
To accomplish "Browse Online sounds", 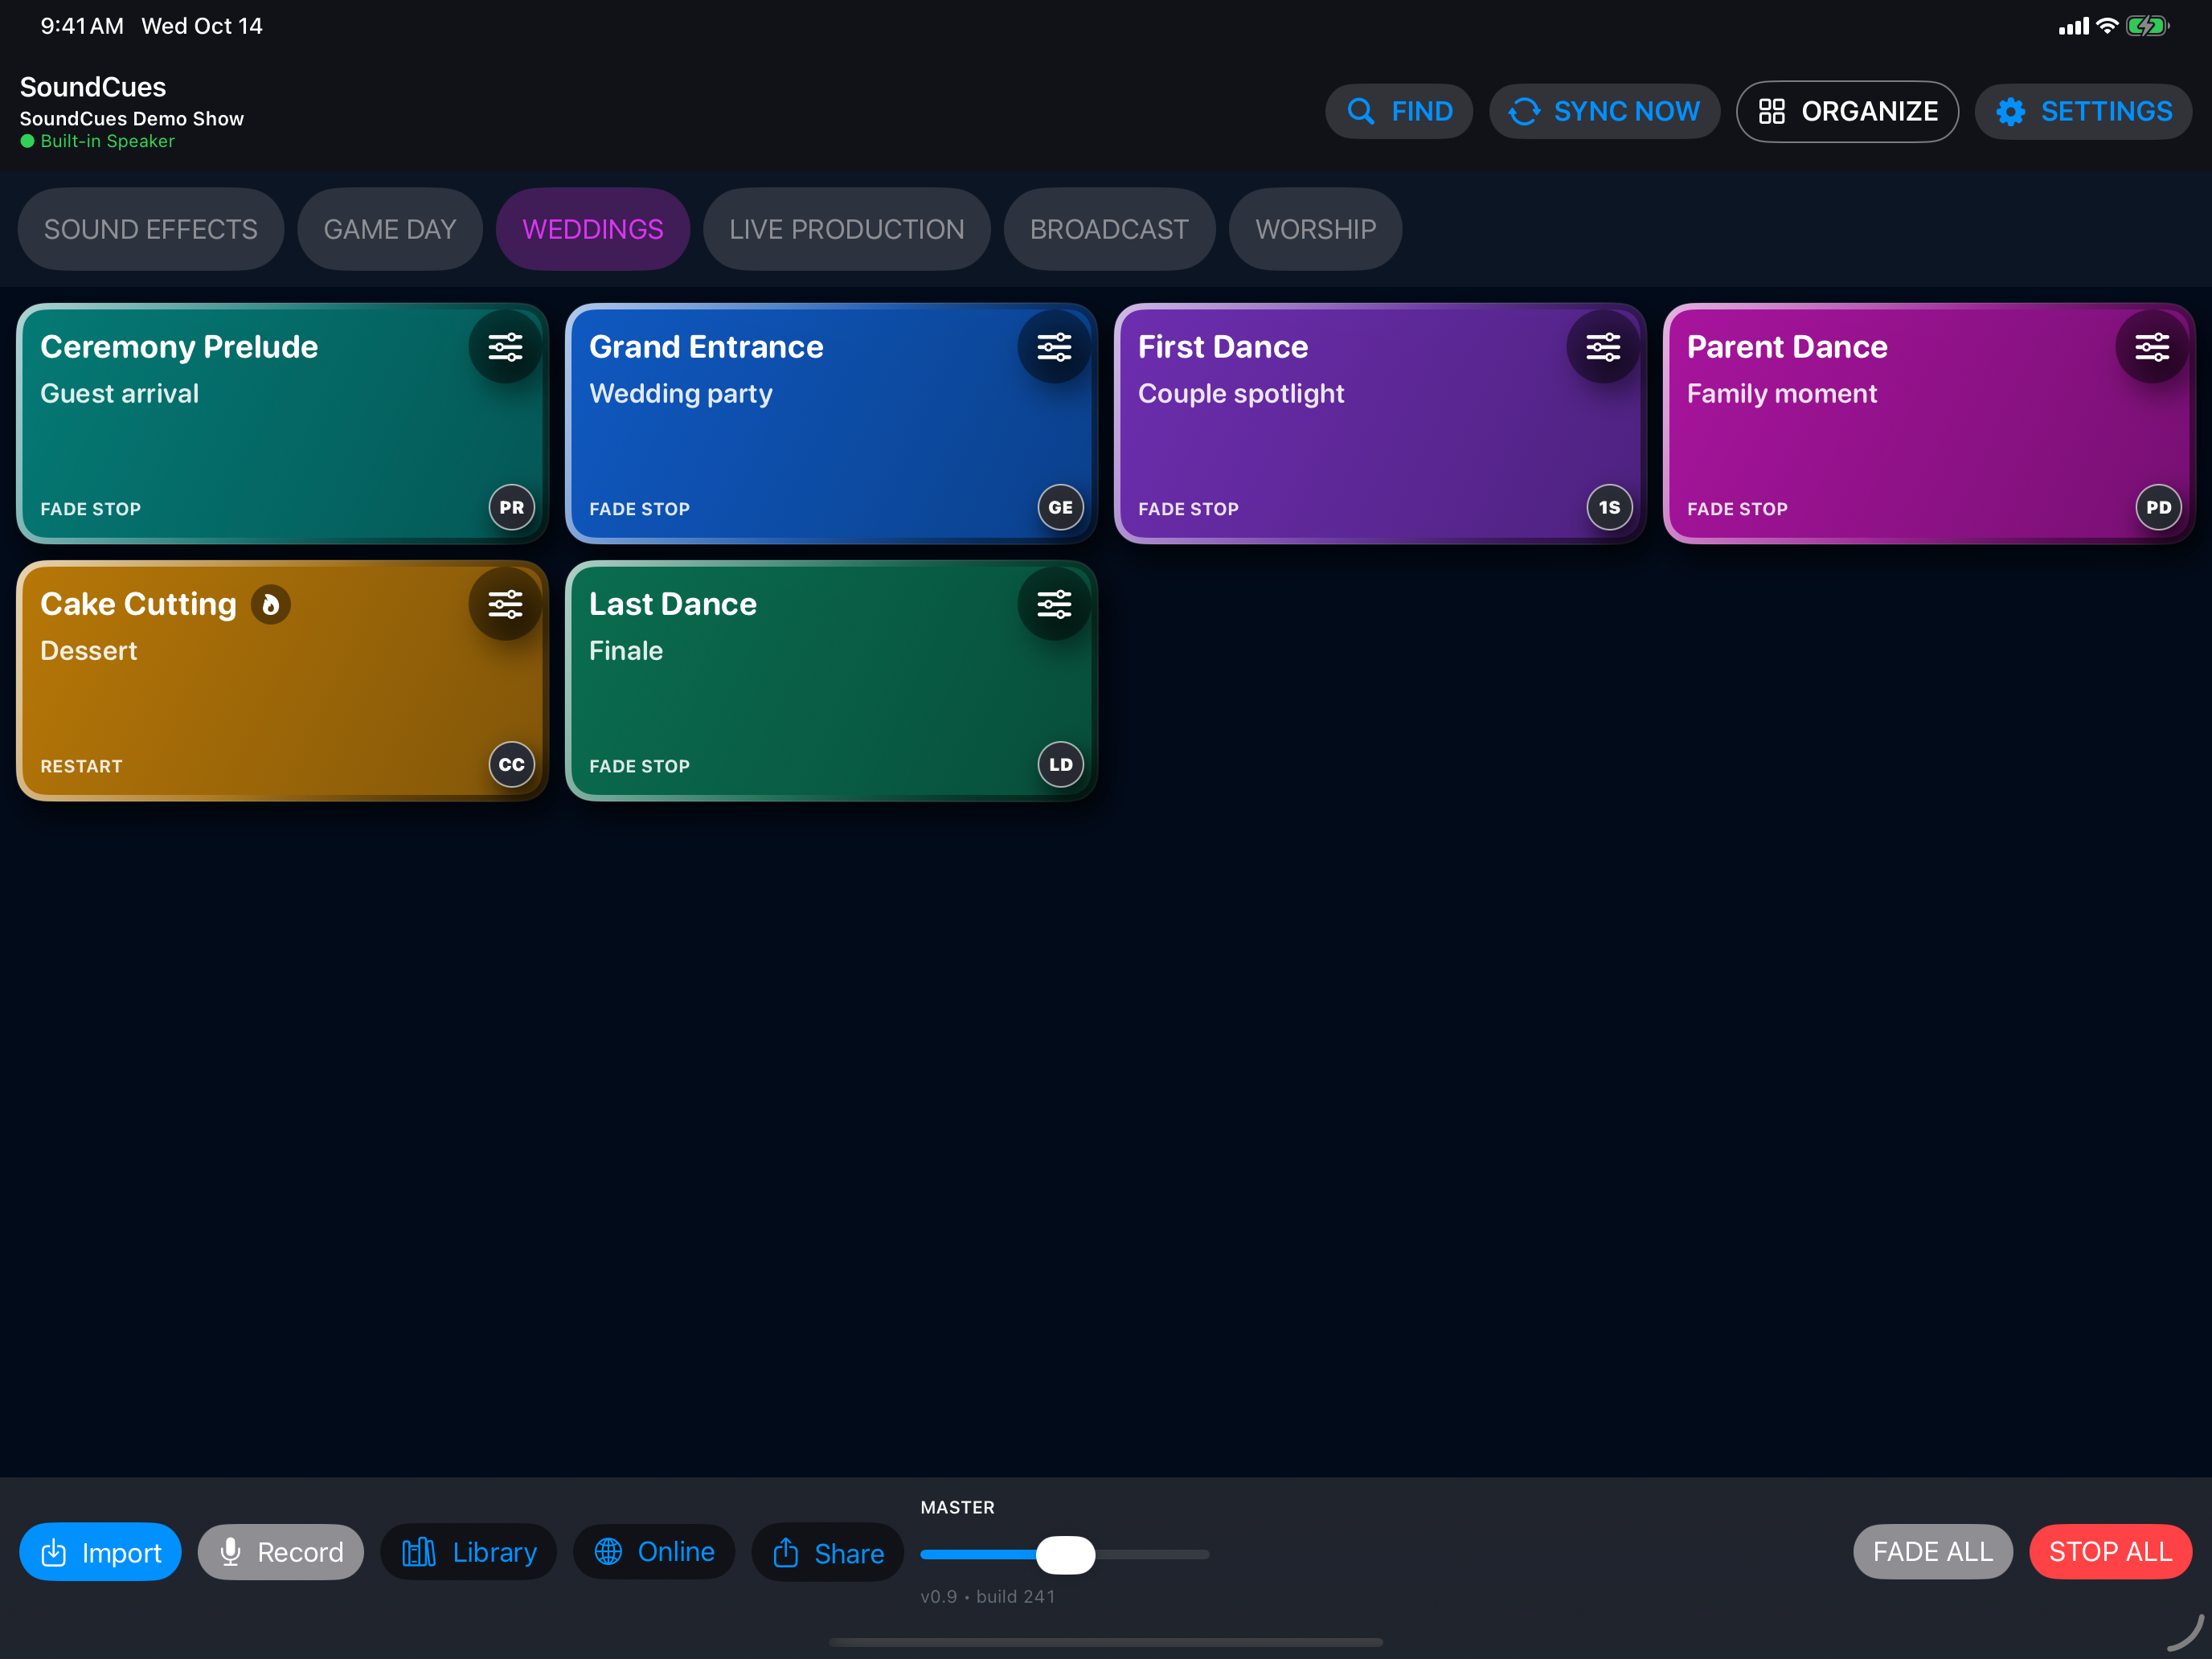I will coord(654,1552).
